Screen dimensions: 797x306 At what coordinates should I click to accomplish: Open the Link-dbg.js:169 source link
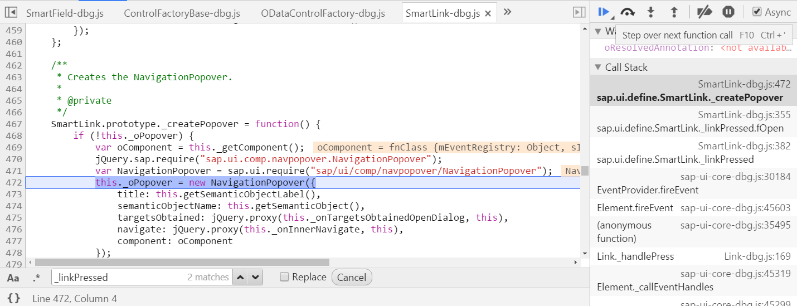(757, 256)
